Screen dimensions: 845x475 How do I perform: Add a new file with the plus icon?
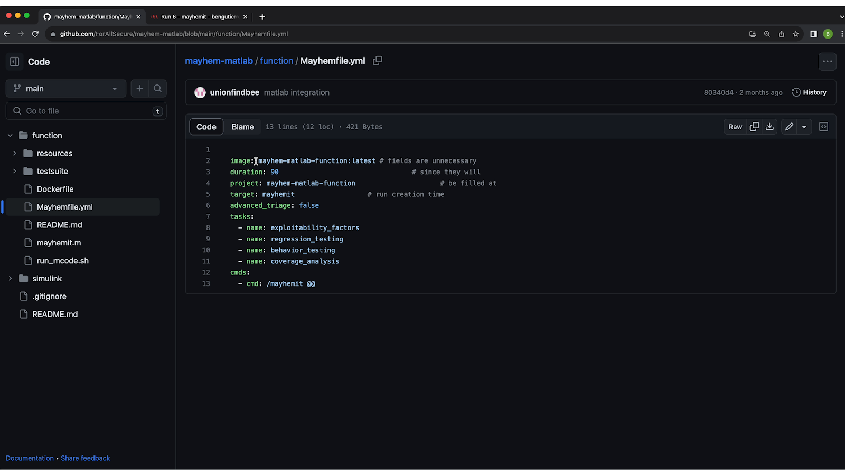[x=139, y=89]
